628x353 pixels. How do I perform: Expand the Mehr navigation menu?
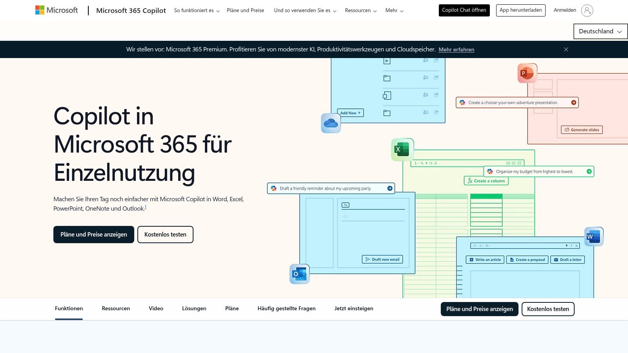pos(393,11)
